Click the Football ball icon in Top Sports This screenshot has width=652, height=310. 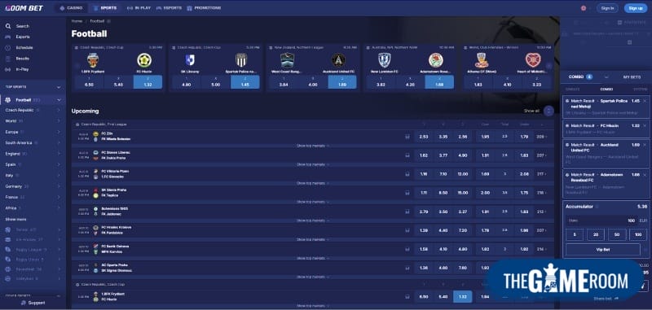click(8, 100)
